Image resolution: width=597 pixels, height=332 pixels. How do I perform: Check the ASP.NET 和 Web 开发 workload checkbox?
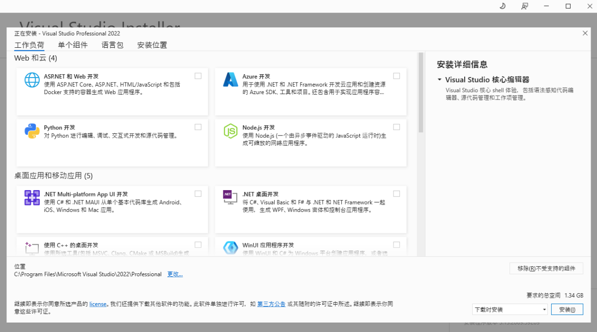coord(198,76)
